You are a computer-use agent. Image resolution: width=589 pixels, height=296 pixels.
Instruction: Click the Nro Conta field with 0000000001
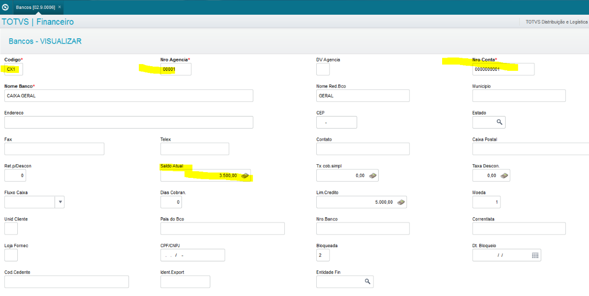click(504, 69)
